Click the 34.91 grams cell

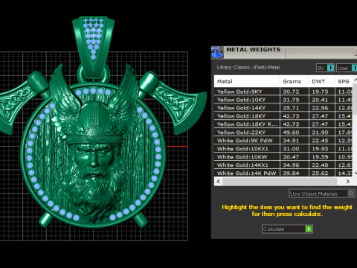(295, 141)
